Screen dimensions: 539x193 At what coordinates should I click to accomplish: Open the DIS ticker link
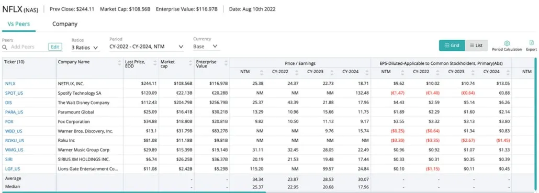point(8,103)
